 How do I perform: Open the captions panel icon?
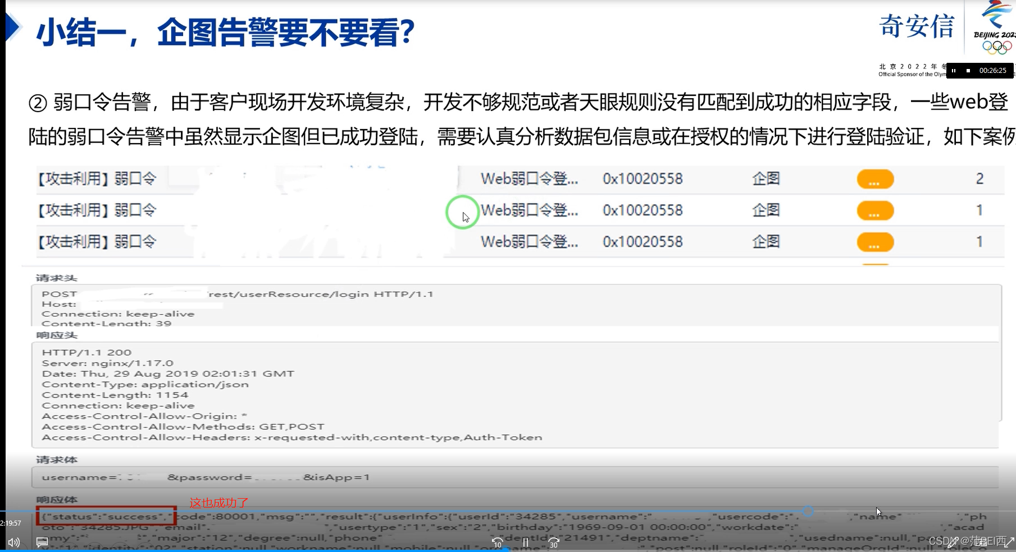click(42, 542)
